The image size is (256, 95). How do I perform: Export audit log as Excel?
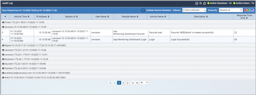pos(249,10)
